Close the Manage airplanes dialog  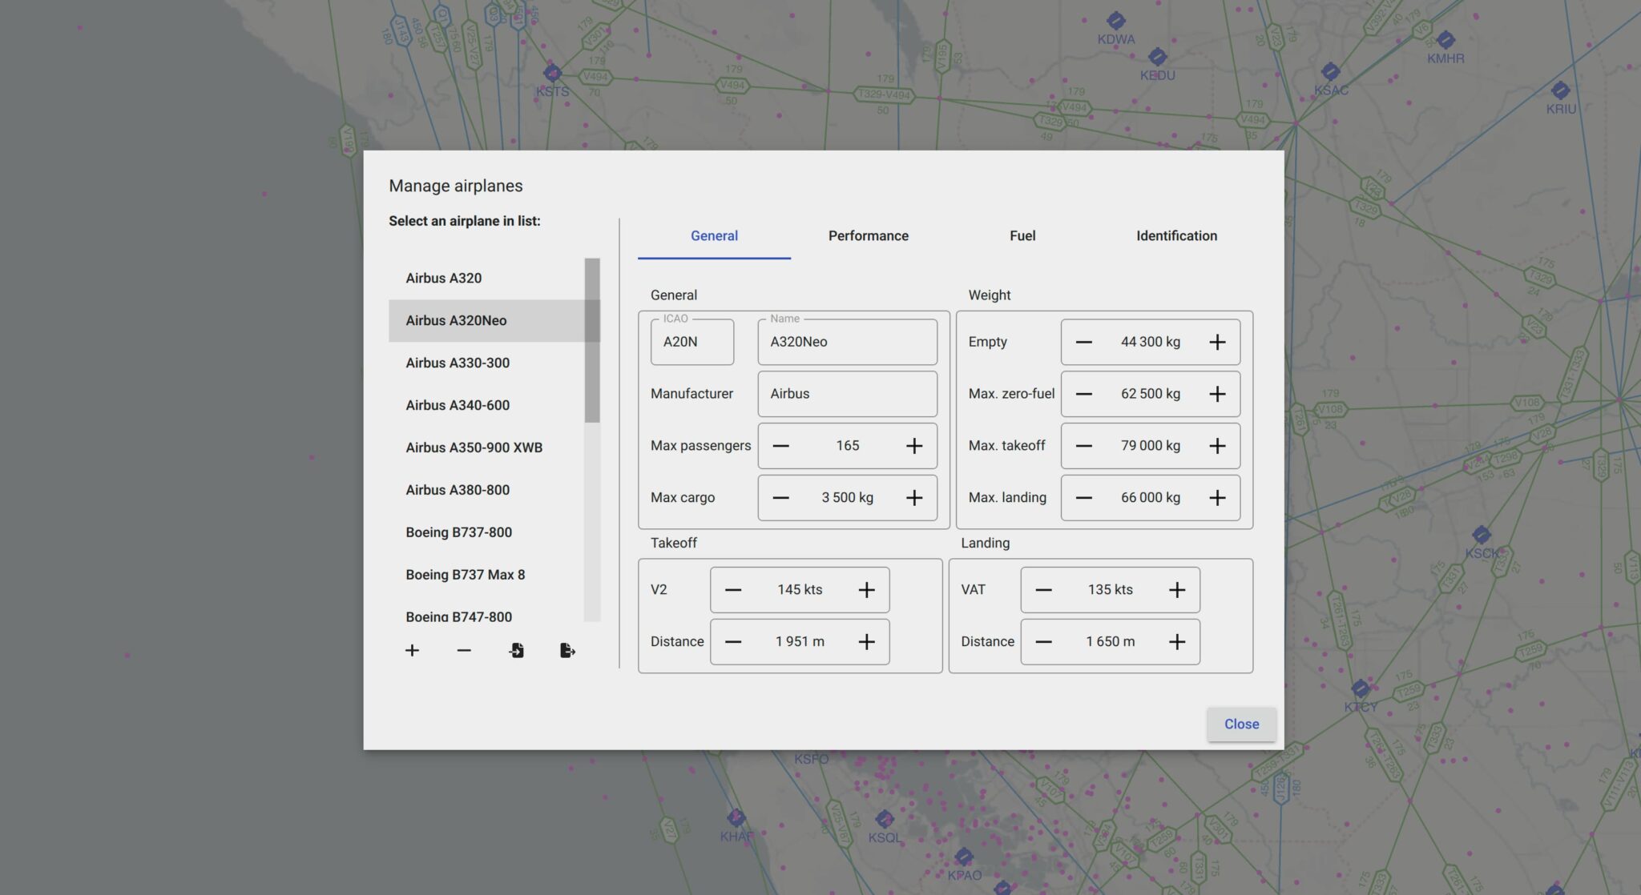pos(1241,724)
